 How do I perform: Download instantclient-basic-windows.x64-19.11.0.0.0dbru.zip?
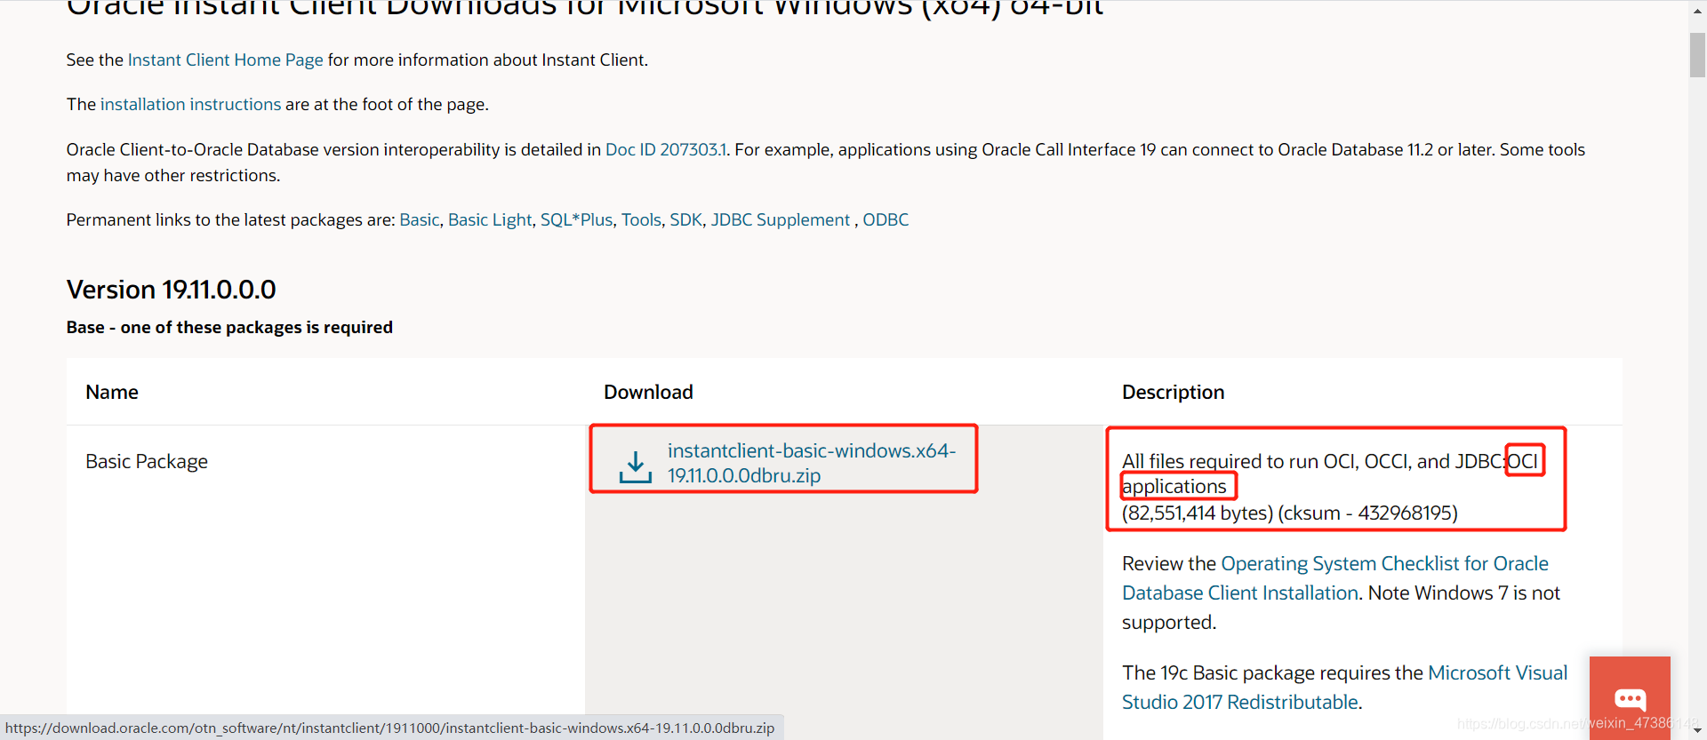[x=812, y=463]
